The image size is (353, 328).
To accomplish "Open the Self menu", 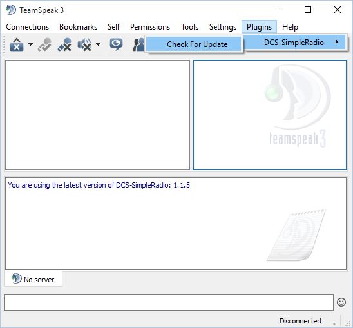I will point(113,27).
